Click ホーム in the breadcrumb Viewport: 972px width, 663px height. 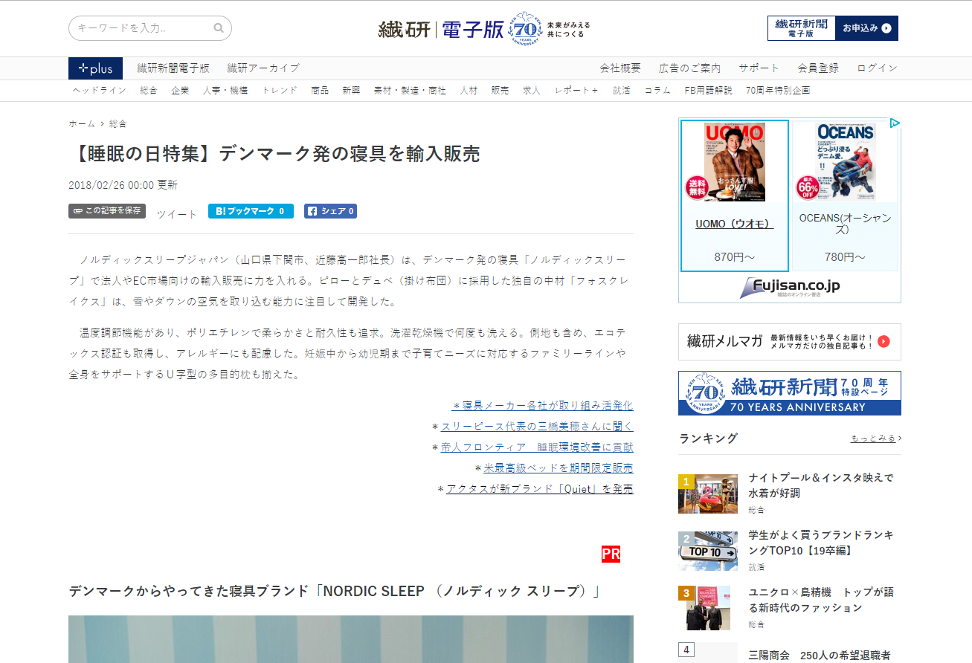82,124
